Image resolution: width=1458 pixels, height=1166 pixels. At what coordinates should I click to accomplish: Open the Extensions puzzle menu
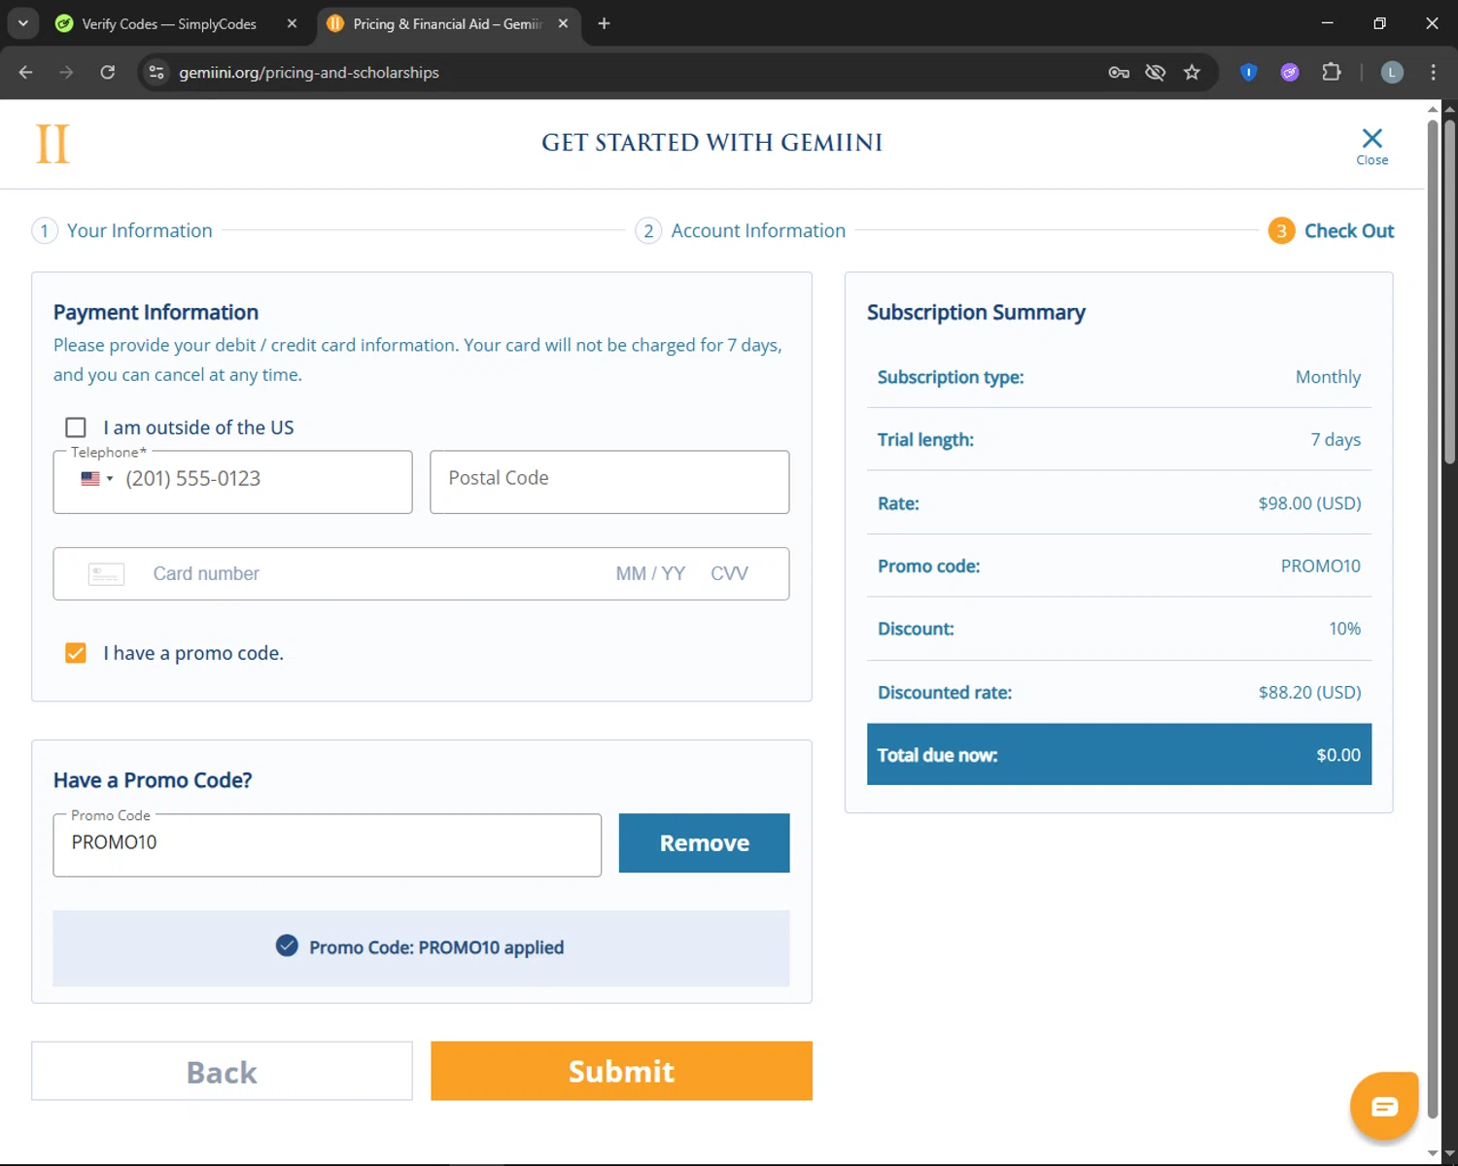click(x=1331, y=72)
